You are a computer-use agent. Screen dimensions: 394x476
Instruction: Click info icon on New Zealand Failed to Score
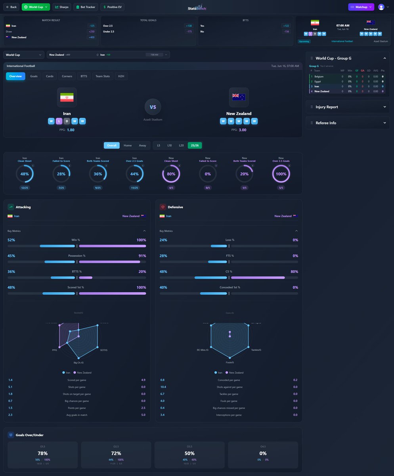click(216, 166)
